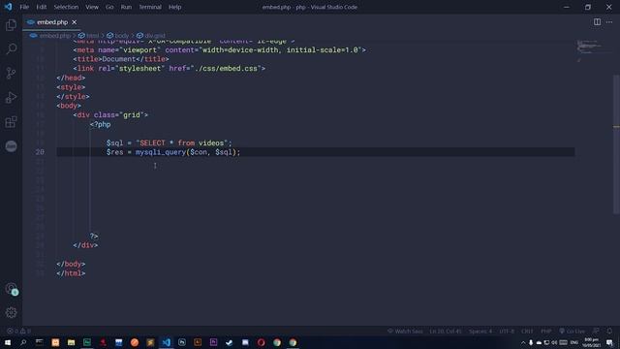The image size is (620, 349).
Task: Click the taskbar search magnifier icon
Action: point(23,342)
